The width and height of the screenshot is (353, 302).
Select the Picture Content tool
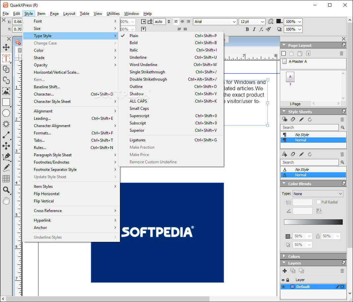point(6,91)
